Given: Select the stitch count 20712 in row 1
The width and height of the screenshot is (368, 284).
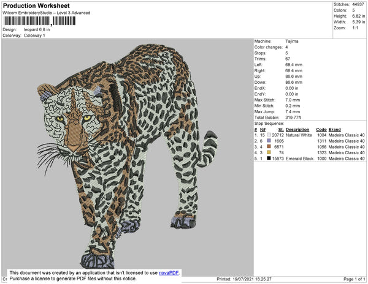Looking at the screenshot, I should click(278, 135).
